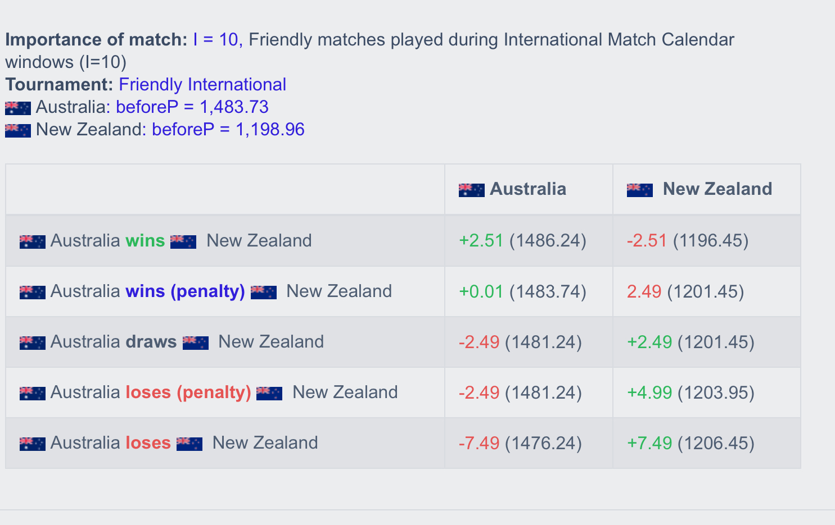Click the New Zealand flag in draws row

tap(196, 343)
